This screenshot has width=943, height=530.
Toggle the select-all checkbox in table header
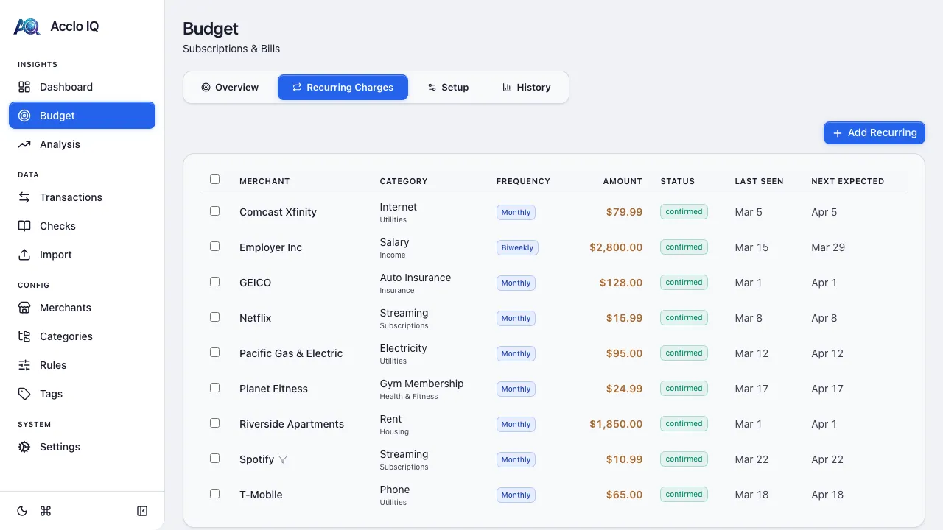(214, 180)
